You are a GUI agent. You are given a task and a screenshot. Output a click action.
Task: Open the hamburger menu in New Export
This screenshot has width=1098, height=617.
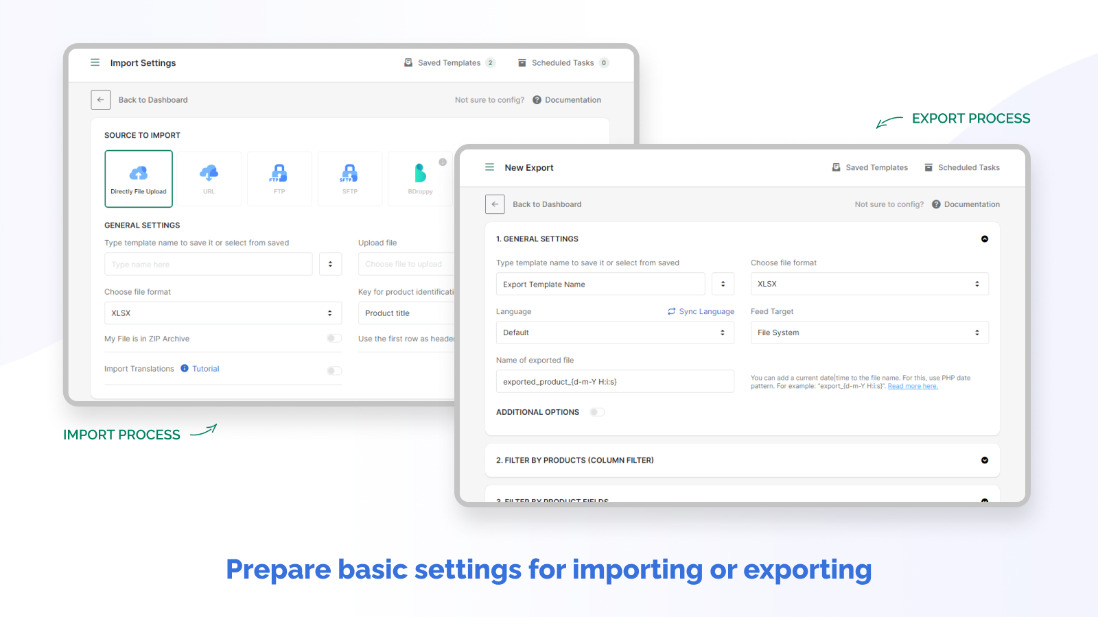(489, 167)
